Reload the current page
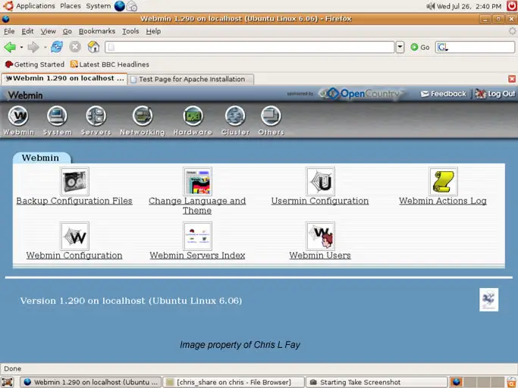Viewport: 518px width, 388px height. (57, 47)
